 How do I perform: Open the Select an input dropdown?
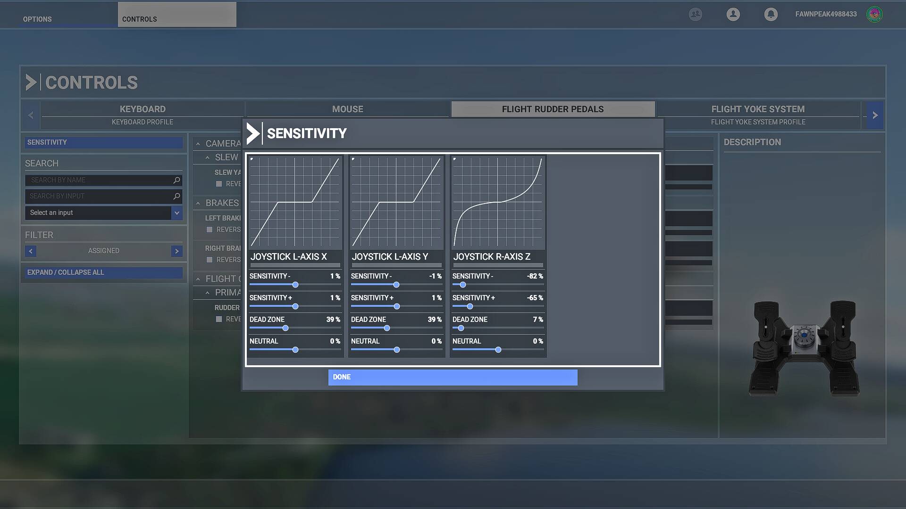pos(176,213)
